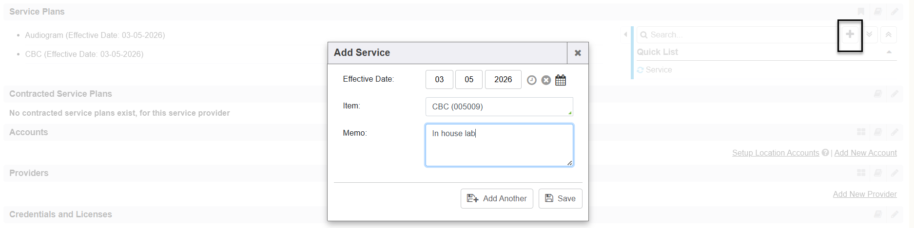The width and height of the screenshot is (914, 228).
Task: Set effective date to now via clock icon
Action: 532,80
